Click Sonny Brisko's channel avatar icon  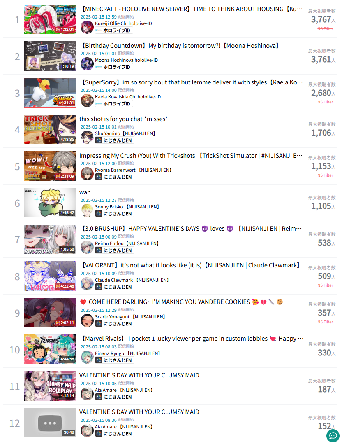click(x=87, y=210)
